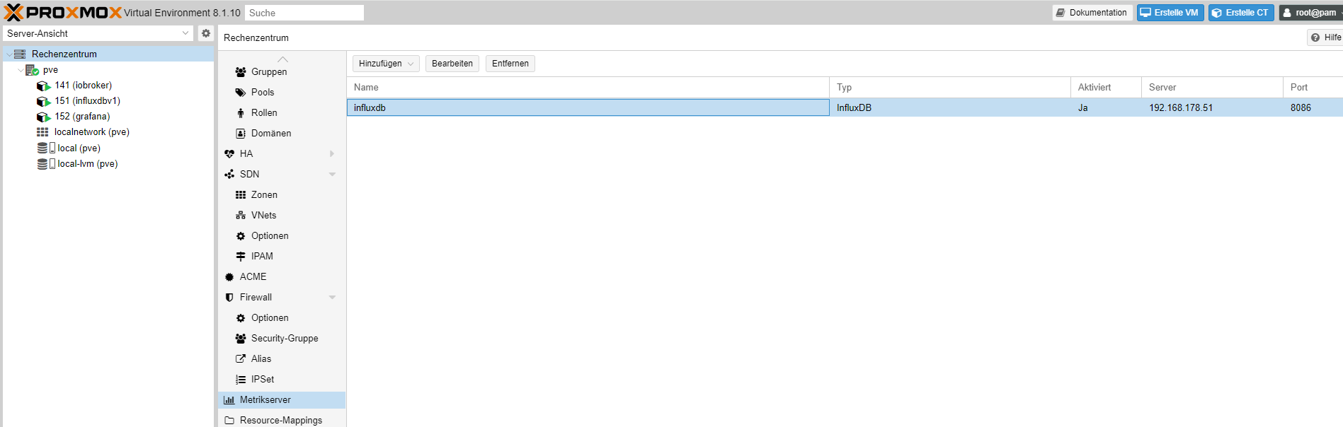Click the Pools tags icon
1343x427 pixels.
241,93
